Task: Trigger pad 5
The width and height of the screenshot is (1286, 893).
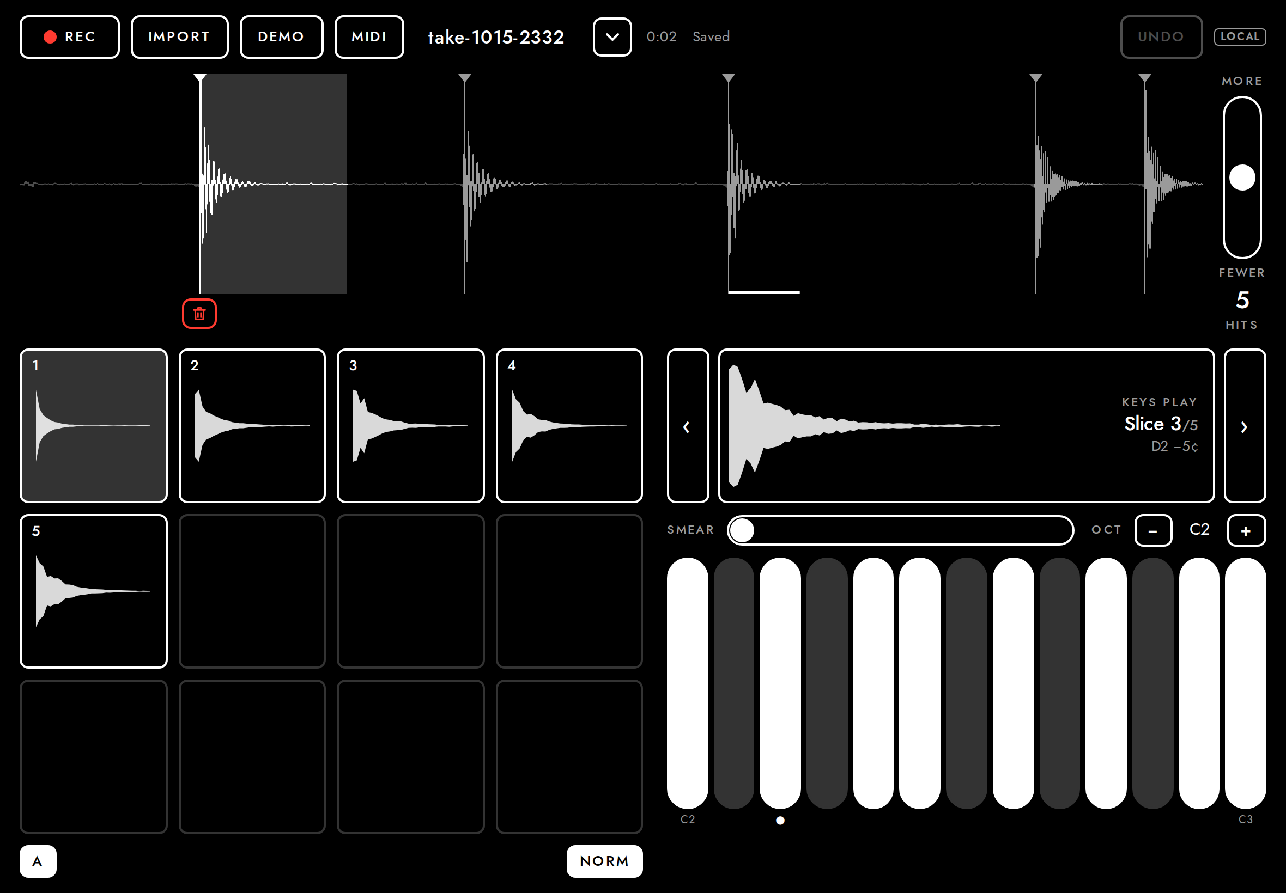Action: 94,591
